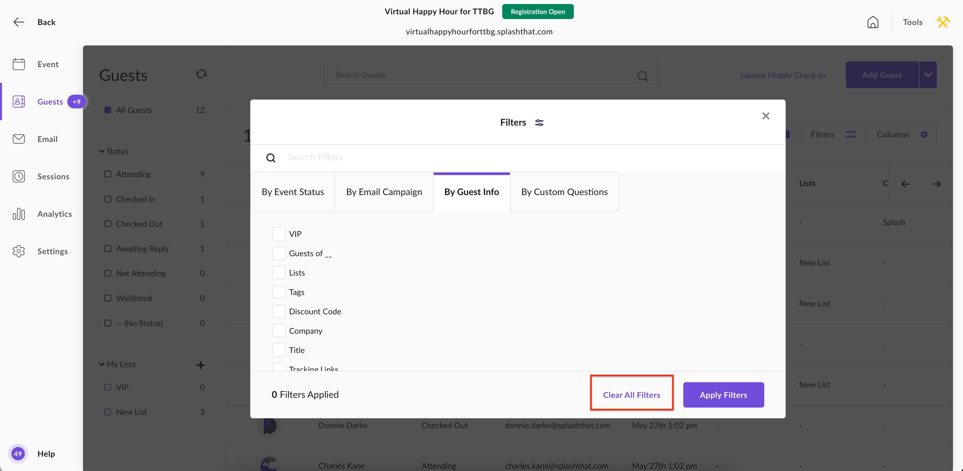
Task: Check the VIP filter checkbox
Action: (x=279, y=233)
